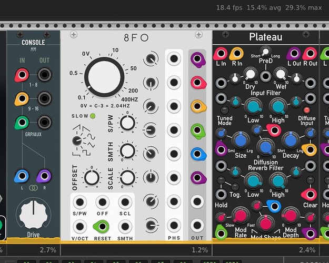This screenshot has height=263, width=329.
Task: Click Console IN 1-8 jack with red cable
Action: pos(22,75)
